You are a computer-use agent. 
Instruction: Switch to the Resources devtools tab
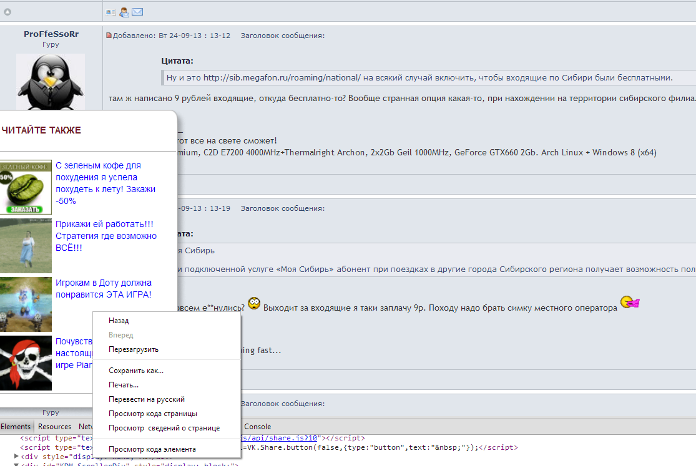54,427
